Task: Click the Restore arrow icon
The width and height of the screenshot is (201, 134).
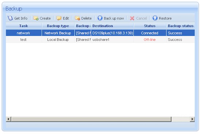Action: (155, 18)
